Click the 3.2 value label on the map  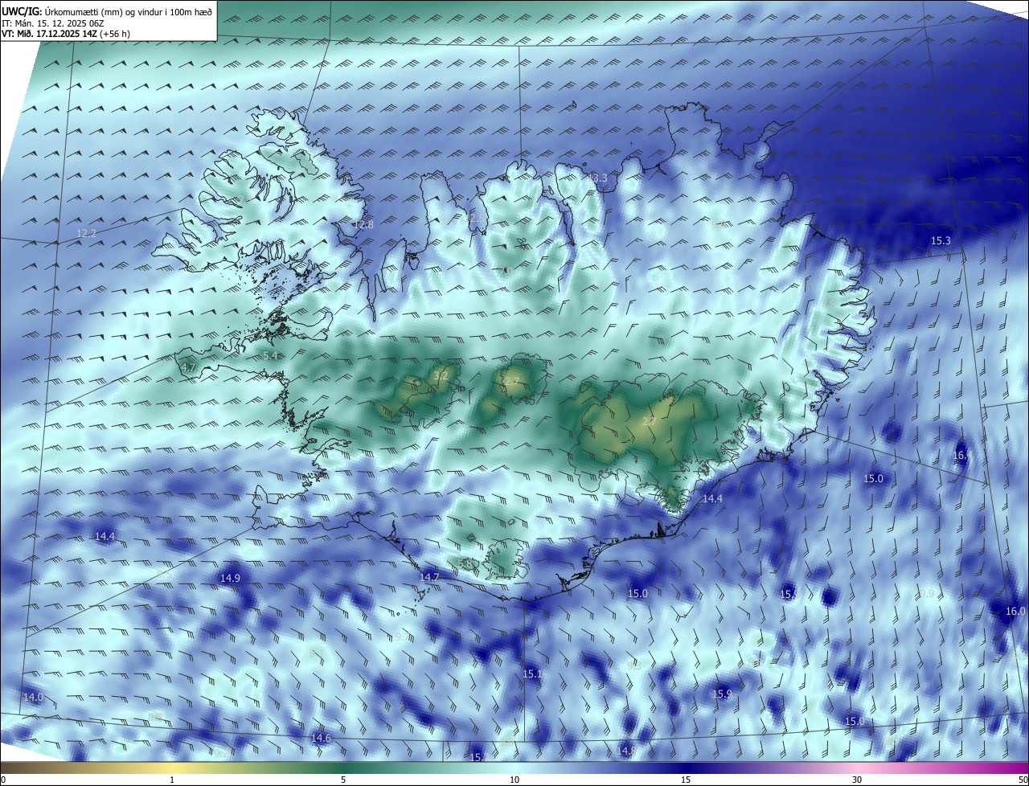pos(441,375)
